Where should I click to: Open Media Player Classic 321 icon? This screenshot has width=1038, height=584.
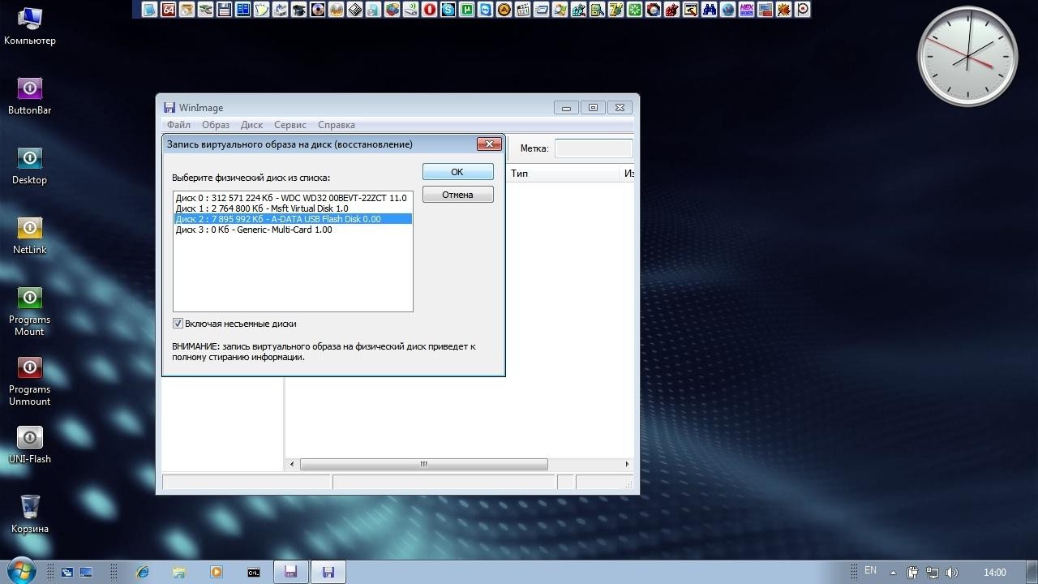[522, 10]
